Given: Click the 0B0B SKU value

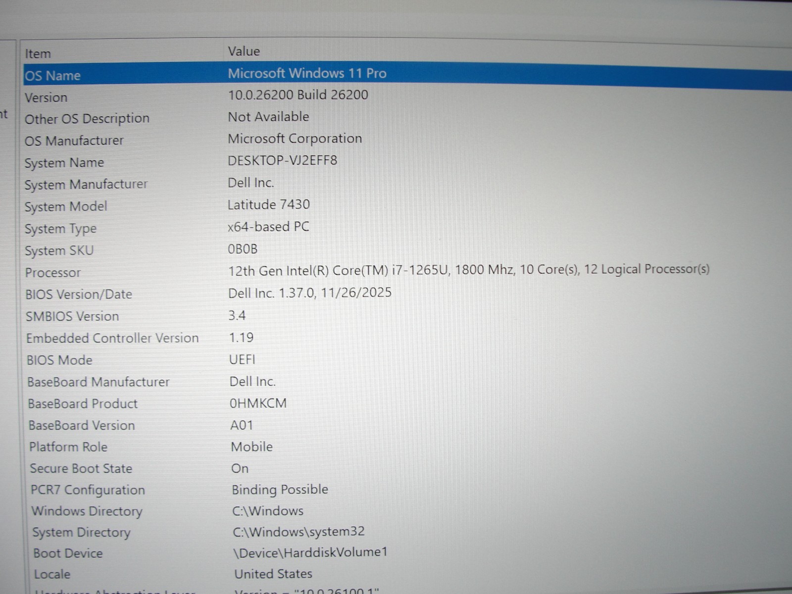Looking at the screenshot, I should (243, 249).
